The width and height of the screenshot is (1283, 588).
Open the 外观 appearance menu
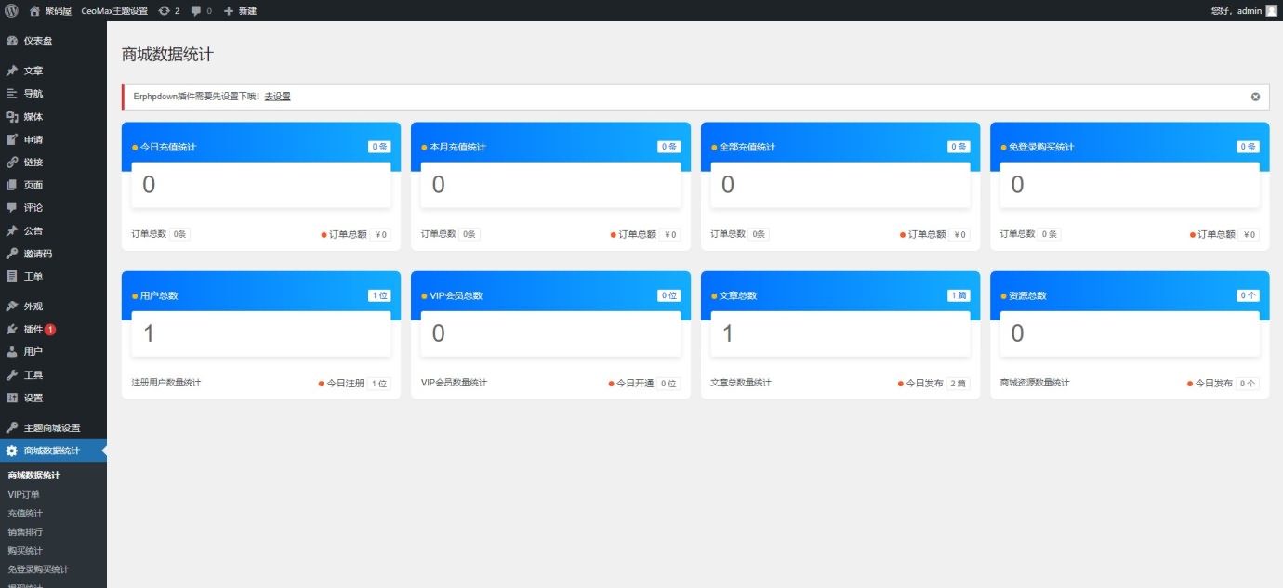pyautogui.click(x=33, y=307)
